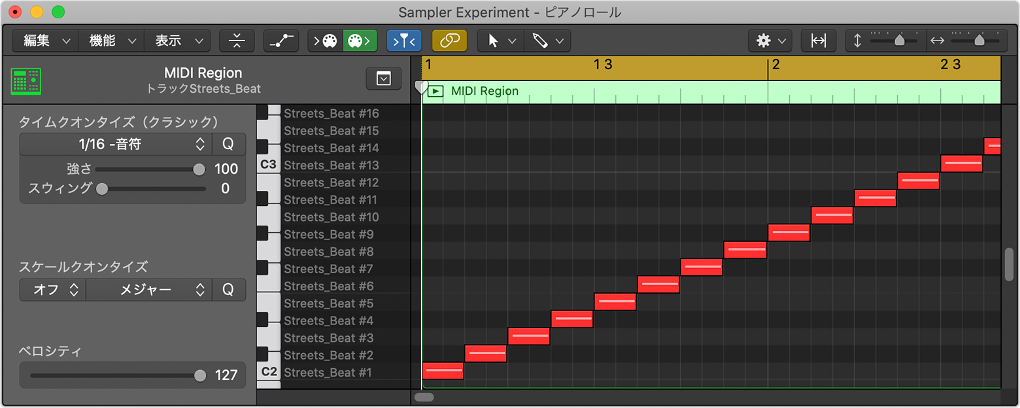Select the Pencil tool
The height and width of the screenshot is (408, 1020).
click(x=540, y=41)
